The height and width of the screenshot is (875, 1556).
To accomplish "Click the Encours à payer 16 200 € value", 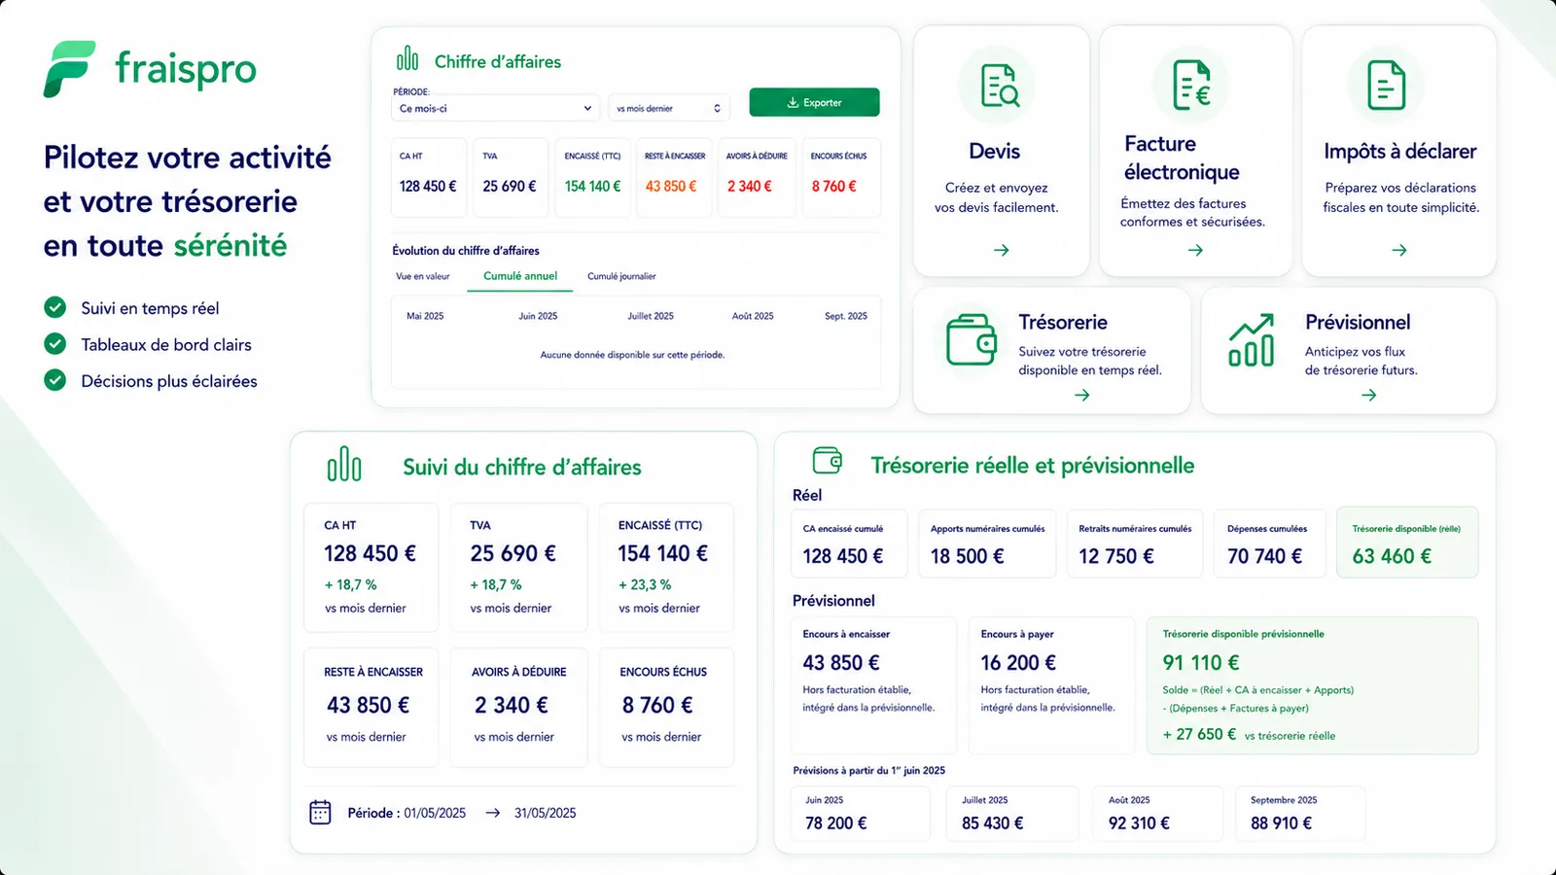I will coord(1018,662).
